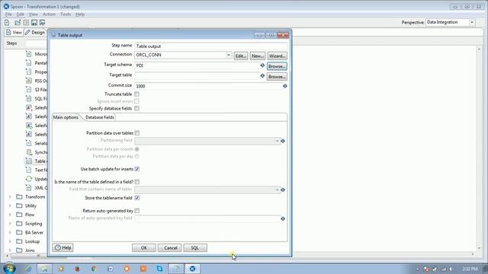Image resolution: width=488 pixels, height=274 pixels.
Task: Open the Edit menu
Action: (x=21, y=14)
